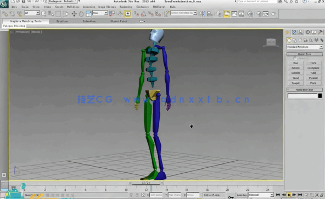The image size is (325, 199).
Task: Activate the Select Object tool
Action: point(44,14)
